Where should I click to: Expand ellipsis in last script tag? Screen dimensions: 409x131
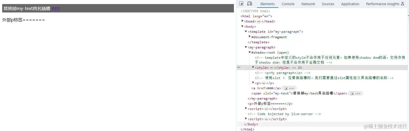266,119
